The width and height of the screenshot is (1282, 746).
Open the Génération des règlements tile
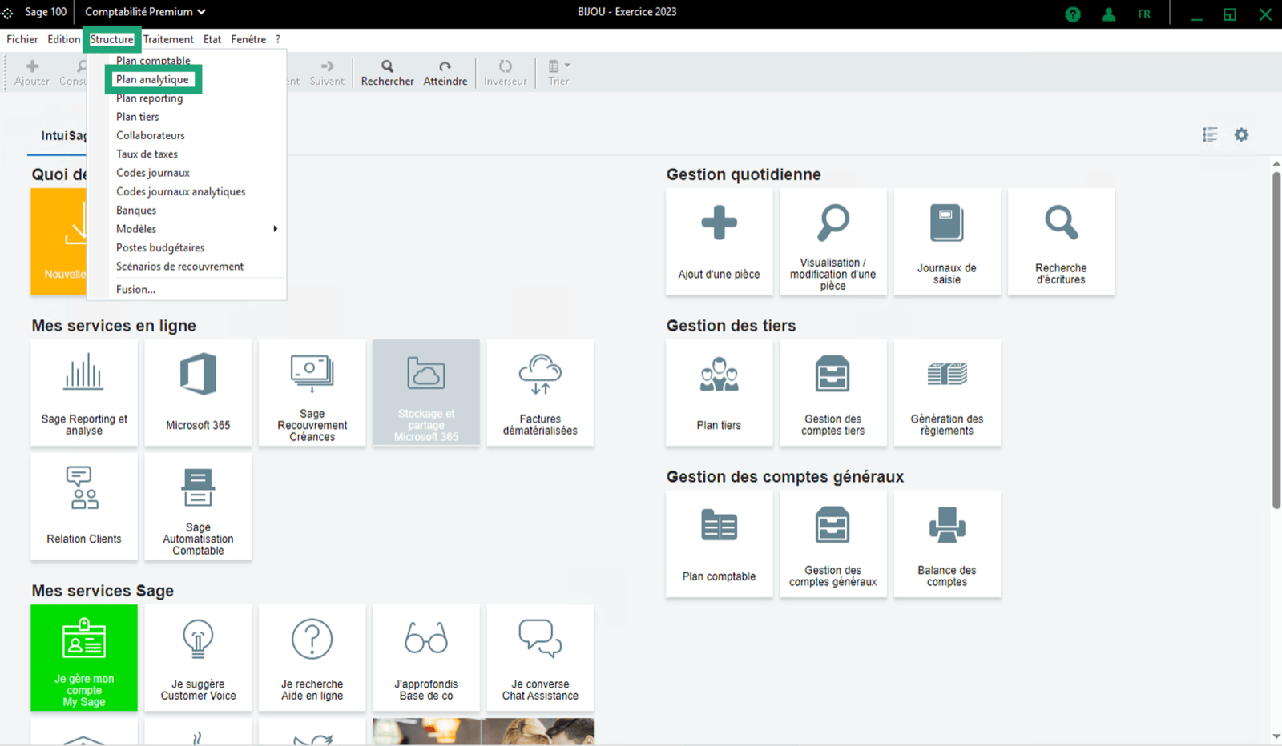pos(947,393)
